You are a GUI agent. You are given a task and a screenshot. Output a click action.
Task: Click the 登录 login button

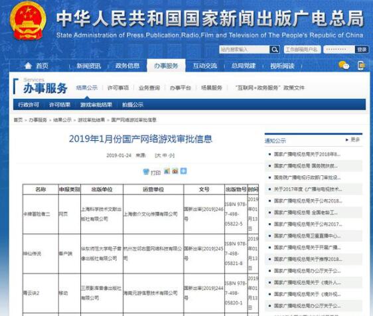[x=362, y=50]
